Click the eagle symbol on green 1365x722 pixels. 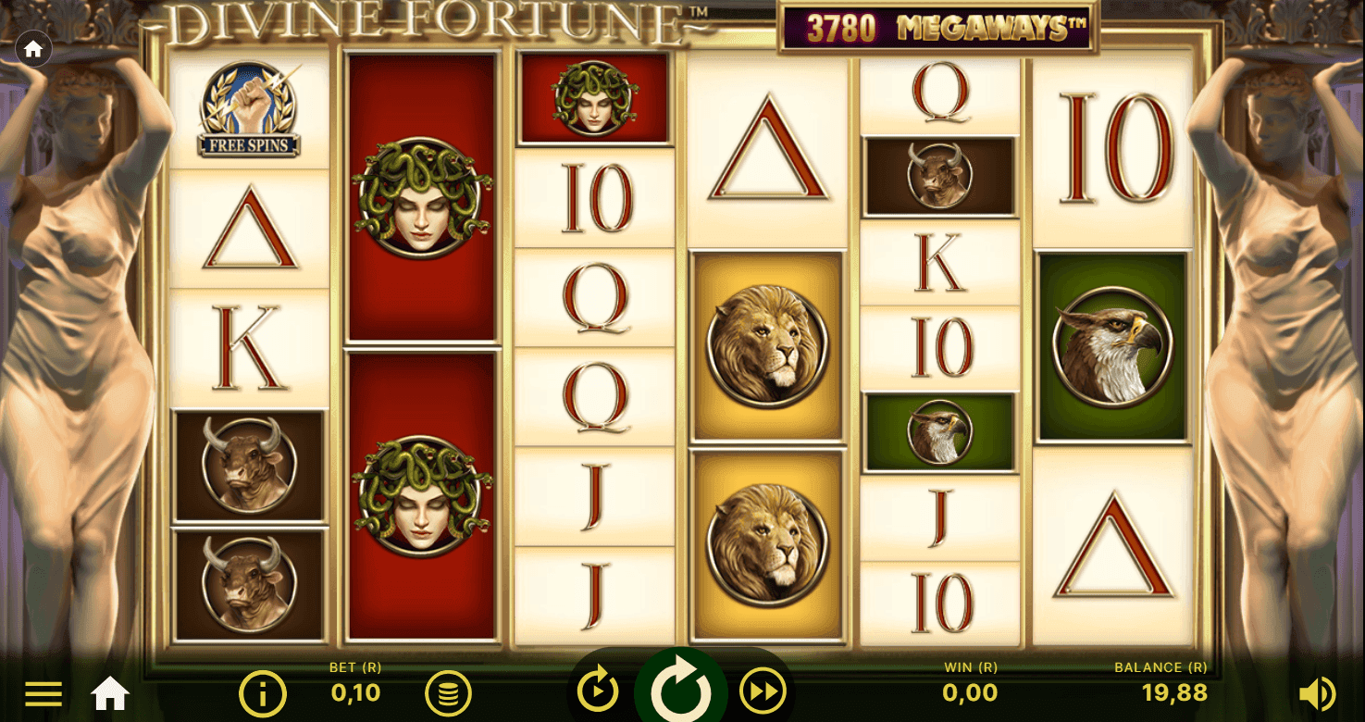tap(1111, 347)
